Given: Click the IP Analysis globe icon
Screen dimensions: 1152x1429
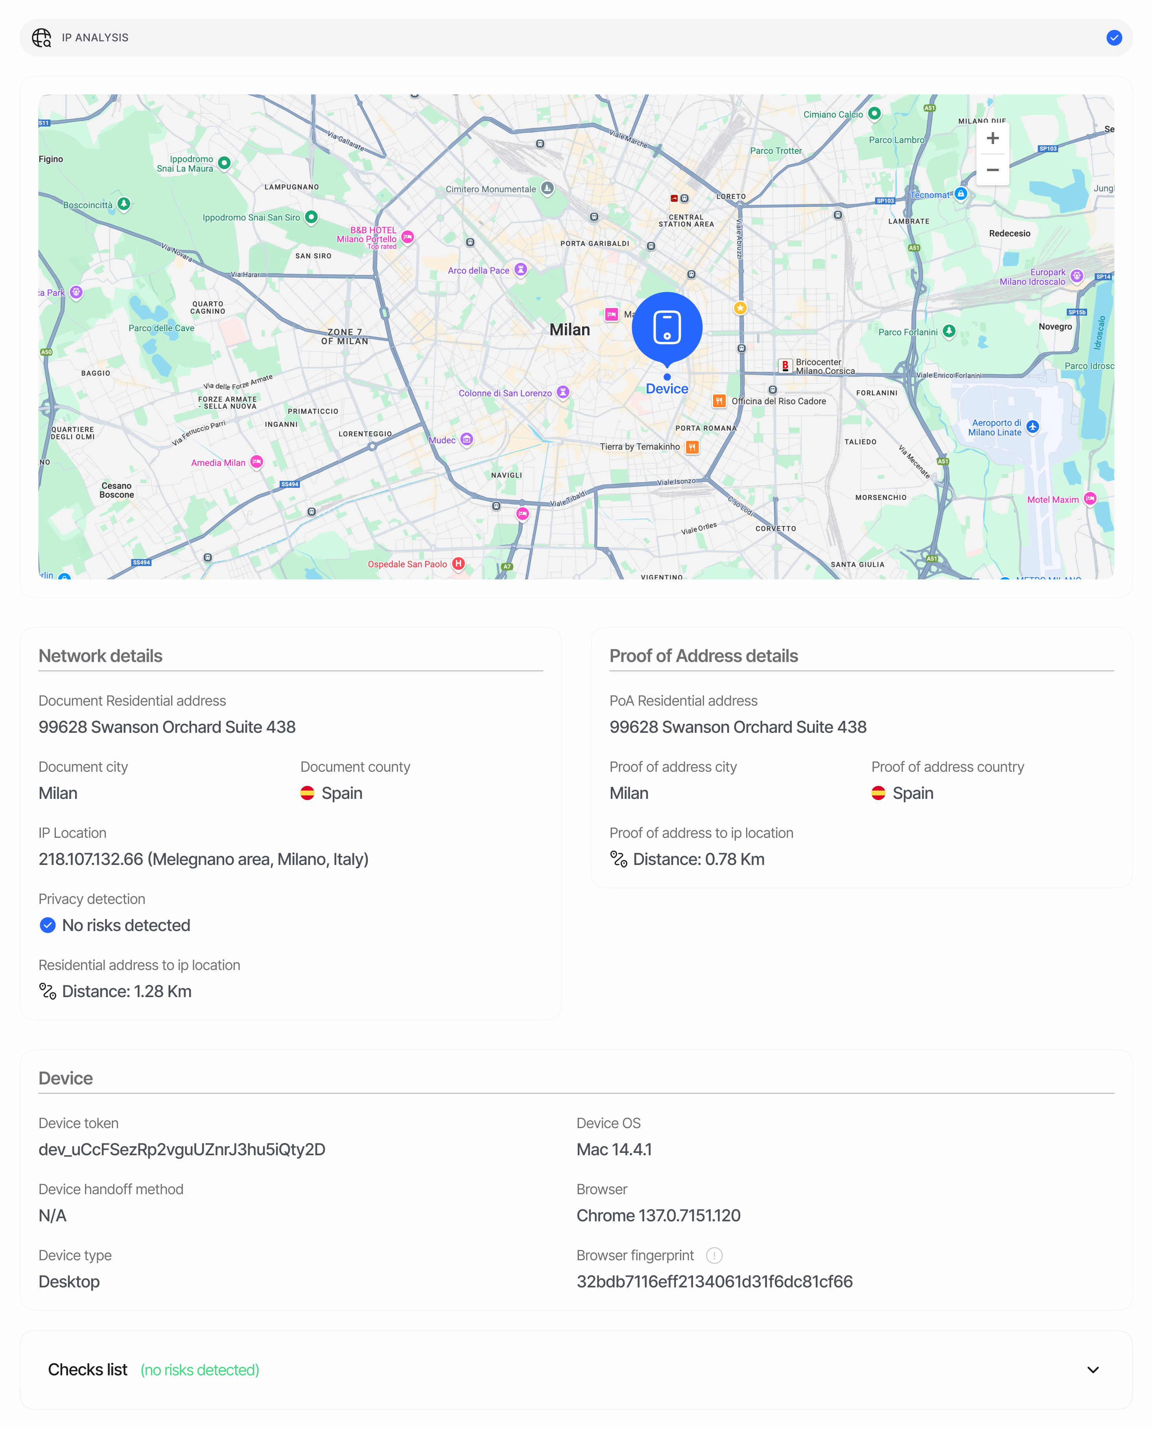Looking at the screenshot, I should (x=41, y=38).
